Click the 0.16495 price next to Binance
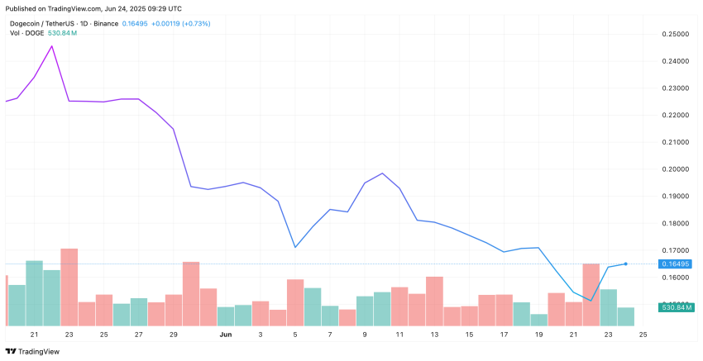This screenshot has width=703, height=361. point(135,23)
